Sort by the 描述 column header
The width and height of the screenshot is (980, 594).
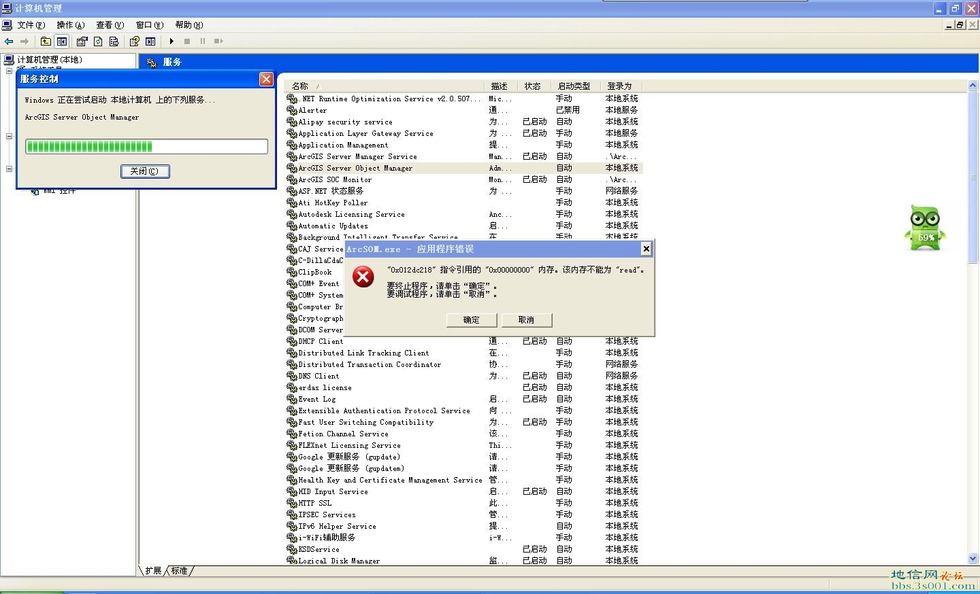click(x=501, y=86)
